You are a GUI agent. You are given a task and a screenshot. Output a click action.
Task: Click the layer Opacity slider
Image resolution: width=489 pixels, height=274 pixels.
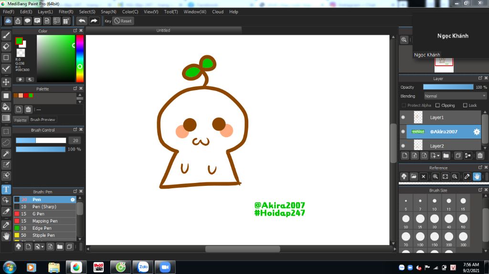pyautogui.click(x=448, y=87)
